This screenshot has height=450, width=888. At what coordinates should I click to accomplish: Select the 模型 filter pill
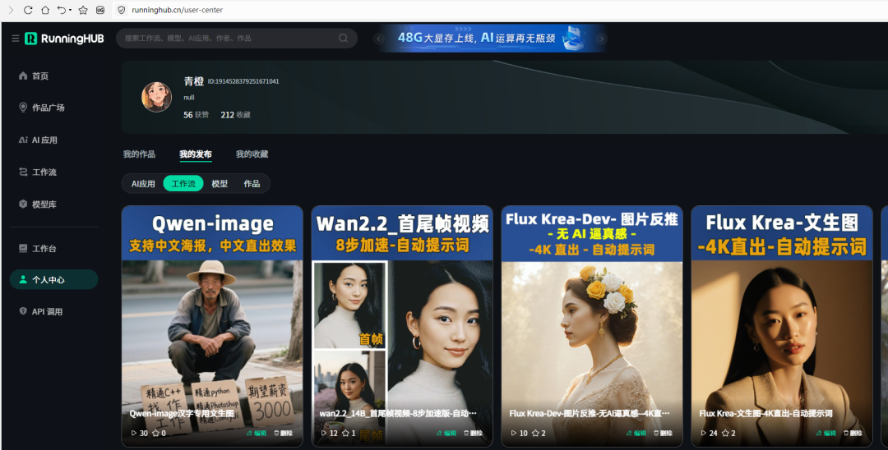point(220,183)
